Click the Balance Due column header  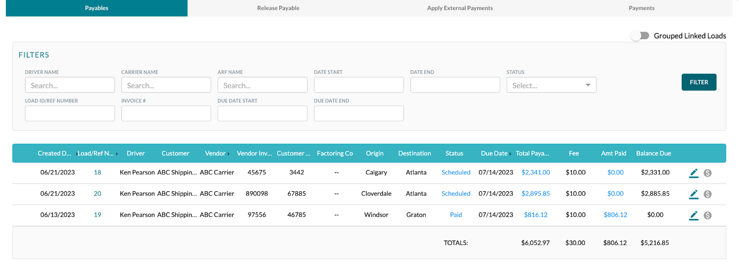click(654, 154)
